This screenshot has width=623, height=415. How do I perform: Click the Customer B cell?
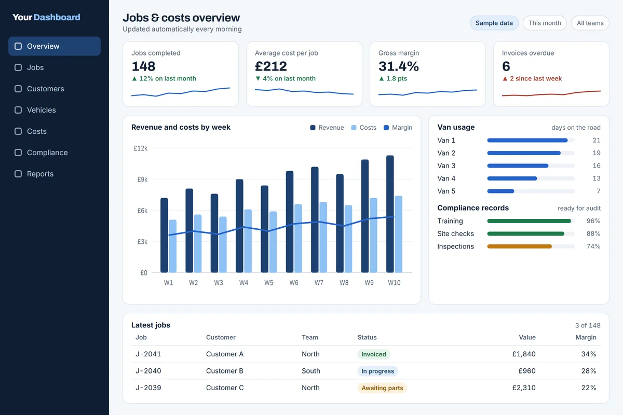click(225, 371)
